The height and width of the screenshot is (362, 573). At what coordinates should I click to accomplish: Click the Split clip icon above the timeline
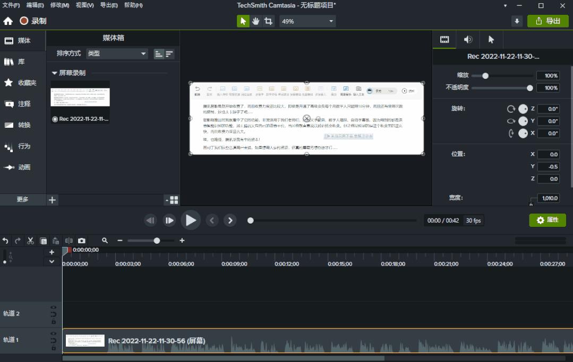click(x=69, y=241)
